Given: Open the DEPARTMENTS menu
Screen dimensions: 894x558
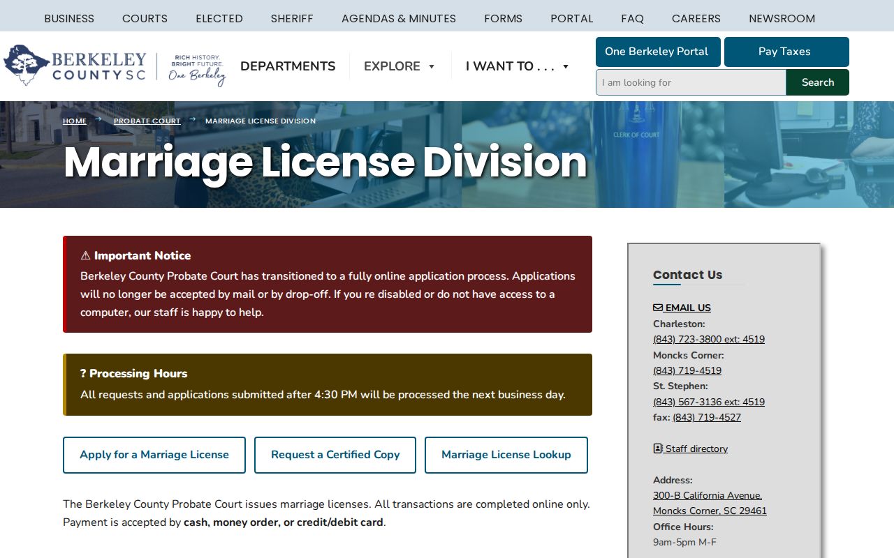Looking at the screenshot, I should [x=288, y=66].
